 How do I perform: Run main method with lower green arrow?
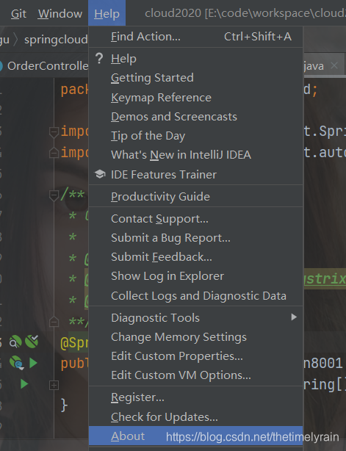(x=24, y=383)
